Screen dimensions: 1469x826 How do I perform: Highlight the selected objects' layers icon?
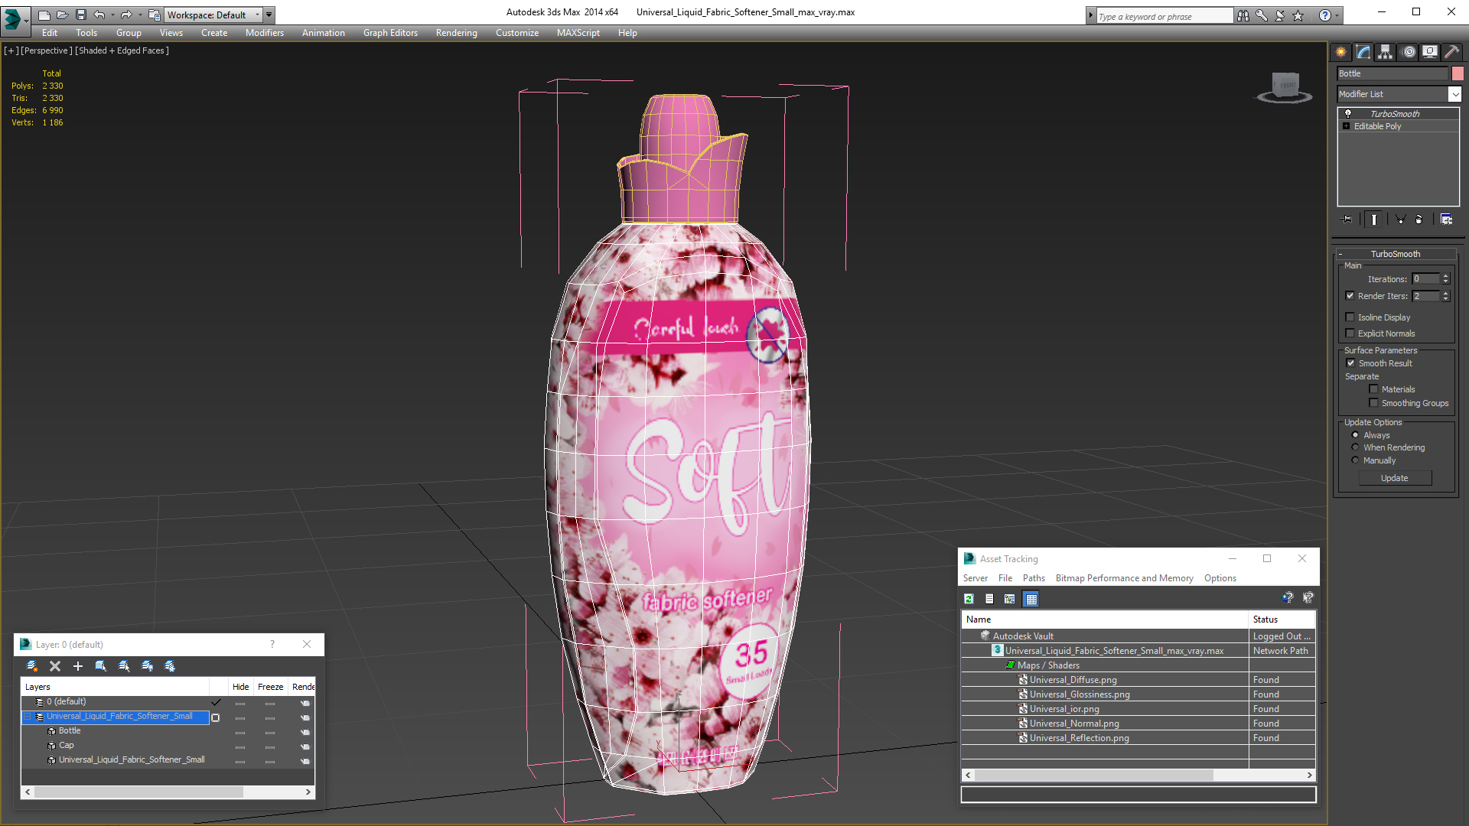coord(123,666)
